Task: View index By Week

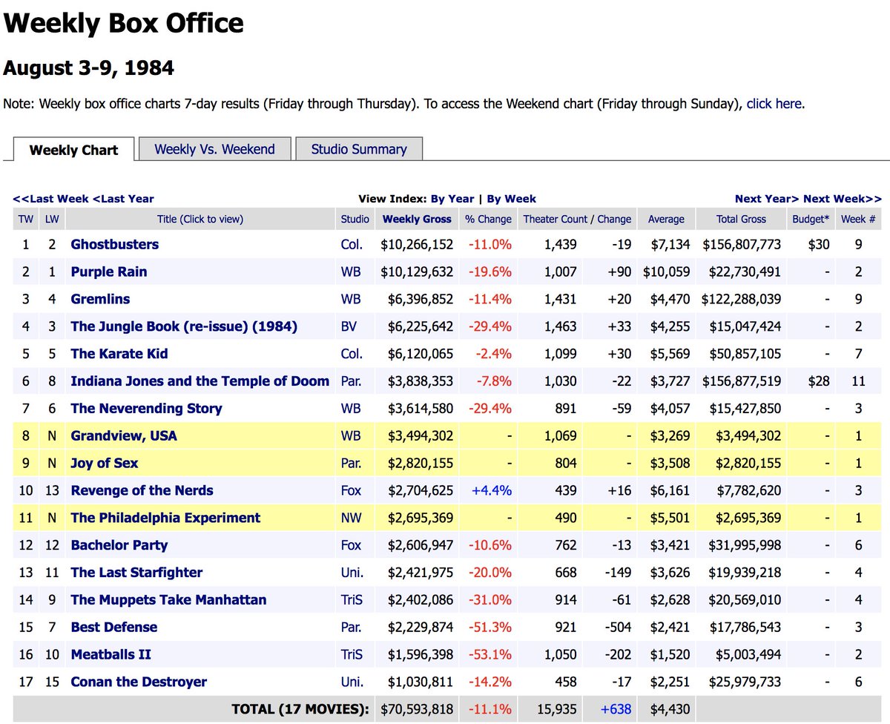Action: (511, 199)
